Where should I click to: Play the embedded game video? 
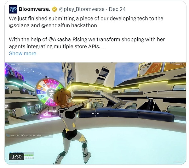tap(95, 113)
